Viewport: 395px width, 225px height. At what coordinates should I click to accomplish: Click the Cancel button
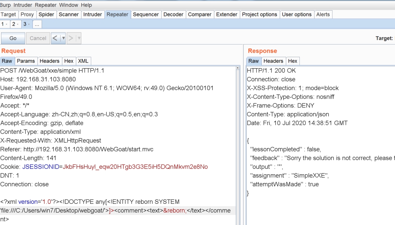point(38,38)
